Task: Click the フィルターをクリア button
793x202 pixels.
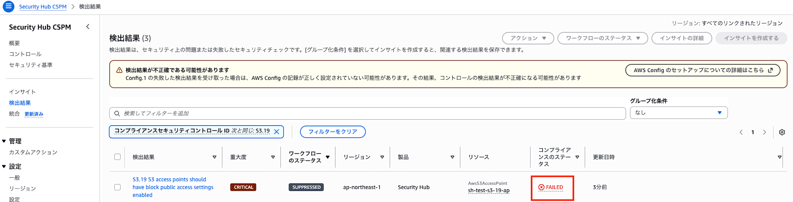Action: pos(333,131)
